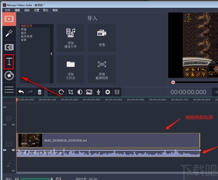The width and height of the screenshot is (218, 180).
Task: Open clip properties gear icon
Action: (108, 92)
